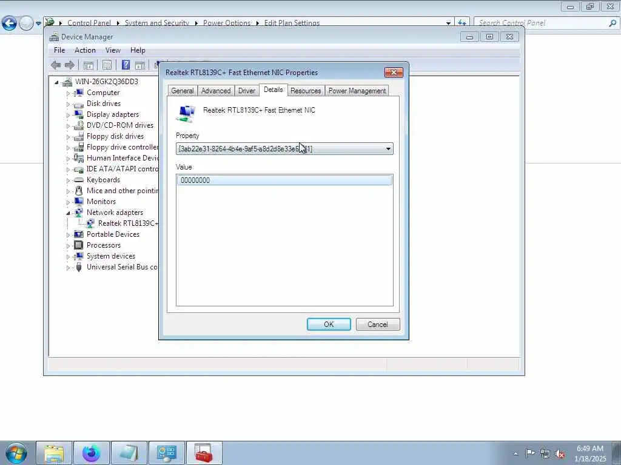Click the search magnifier in Control Panel
This screenshot has width=621, height=465.
point(613,23)
